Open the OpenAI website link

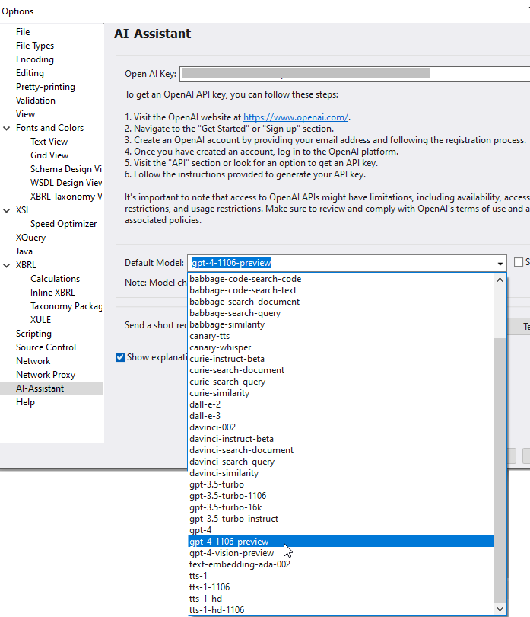295,117
